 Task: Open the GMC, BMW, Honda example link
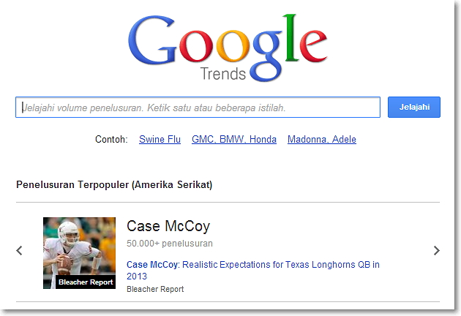[x=234, y=139]
